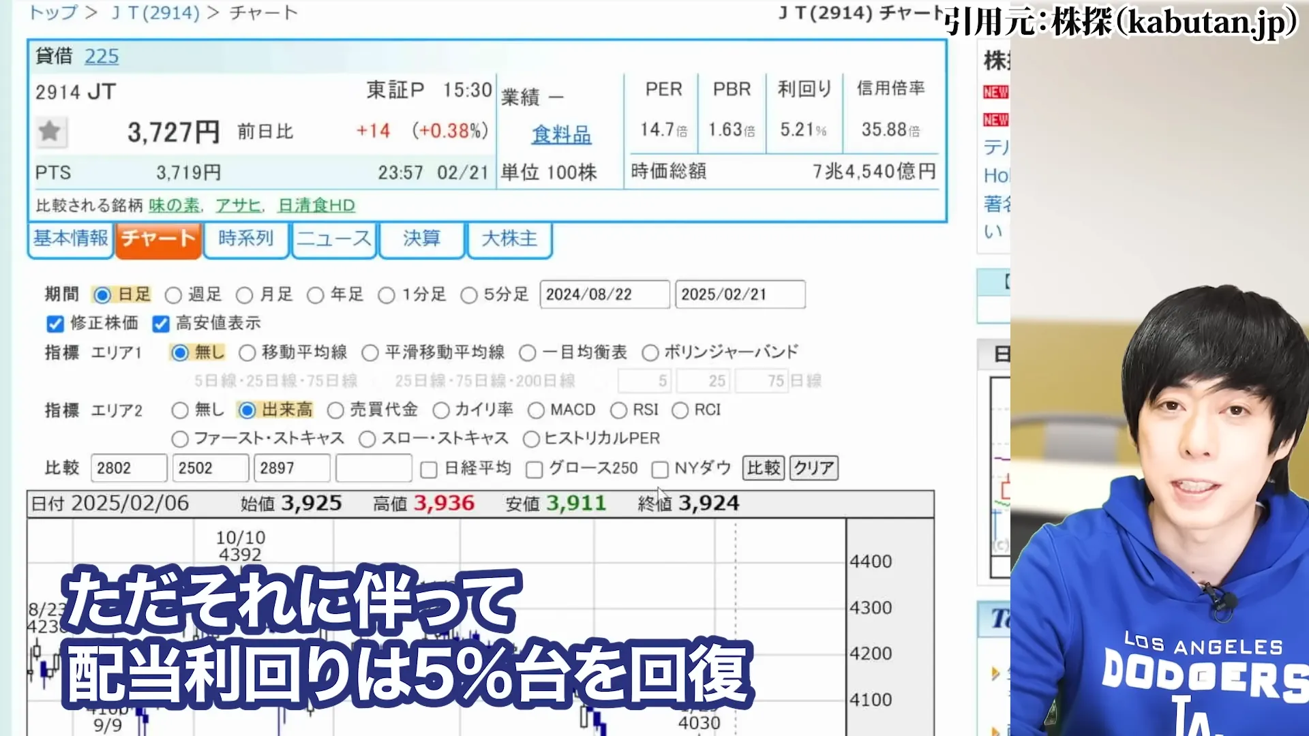The width and height of the screenshot is (1309, 736).
Task: Open the 食料品 sector link
Action: pos(561,134)
